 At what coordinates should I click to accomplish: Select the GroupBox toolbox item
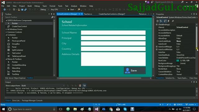pos(16,44)
